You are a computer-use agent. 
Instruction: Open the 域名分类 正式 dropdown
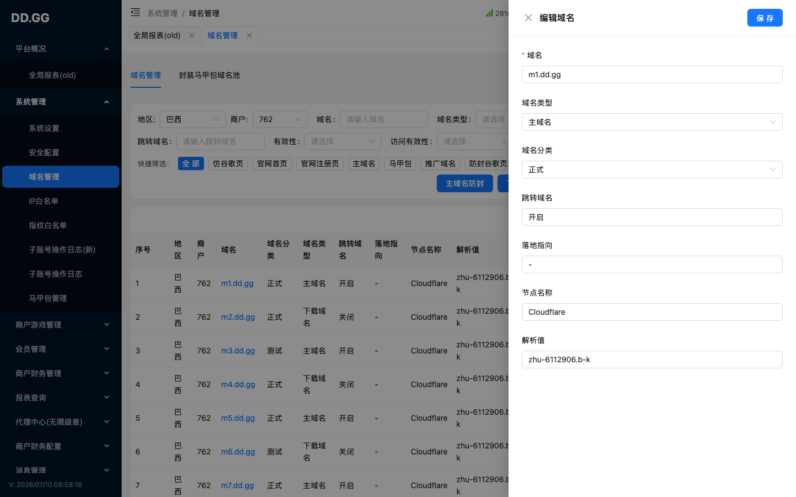point(652,170)
